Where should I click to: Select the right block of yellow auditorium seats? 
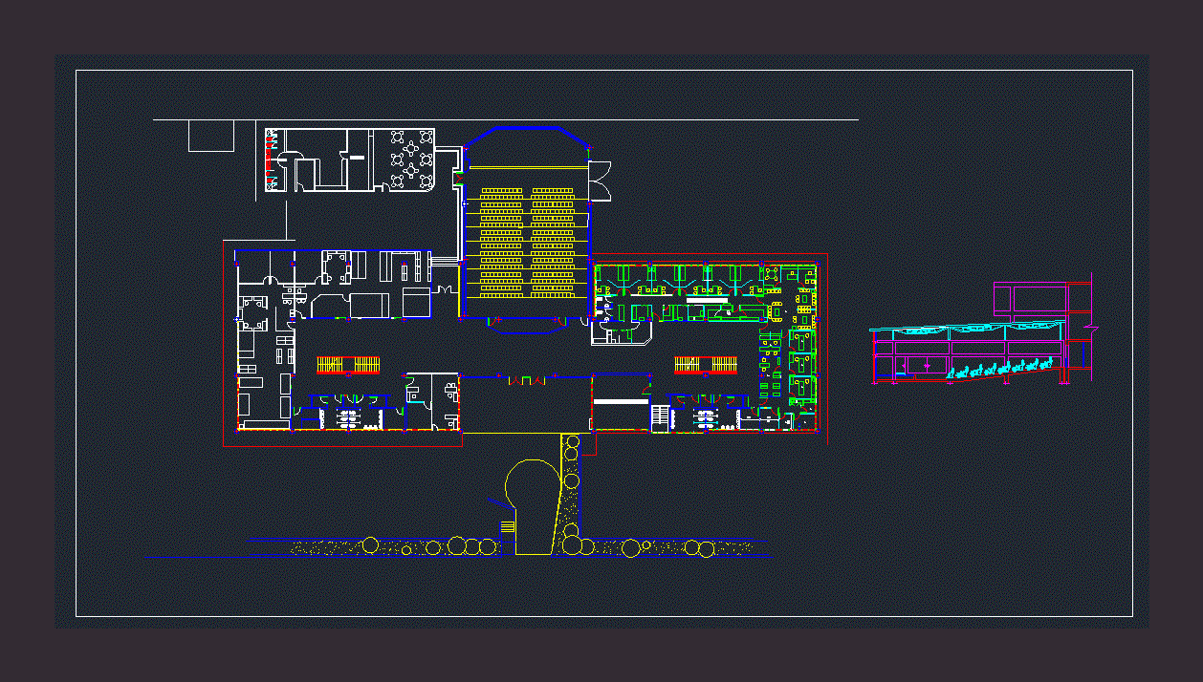[554, 242]
